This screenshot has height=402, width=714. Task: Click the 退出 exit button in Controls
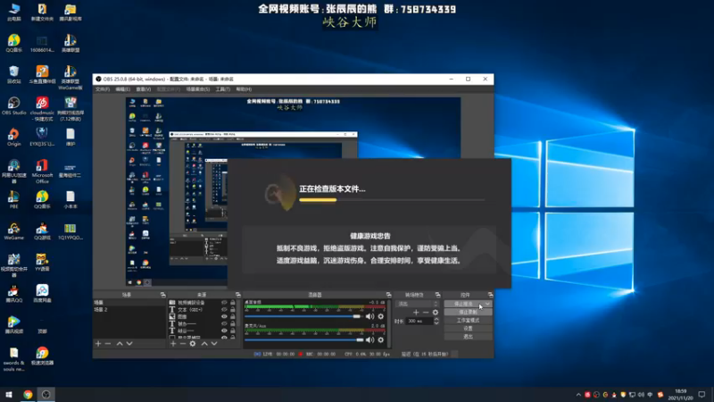468,337
